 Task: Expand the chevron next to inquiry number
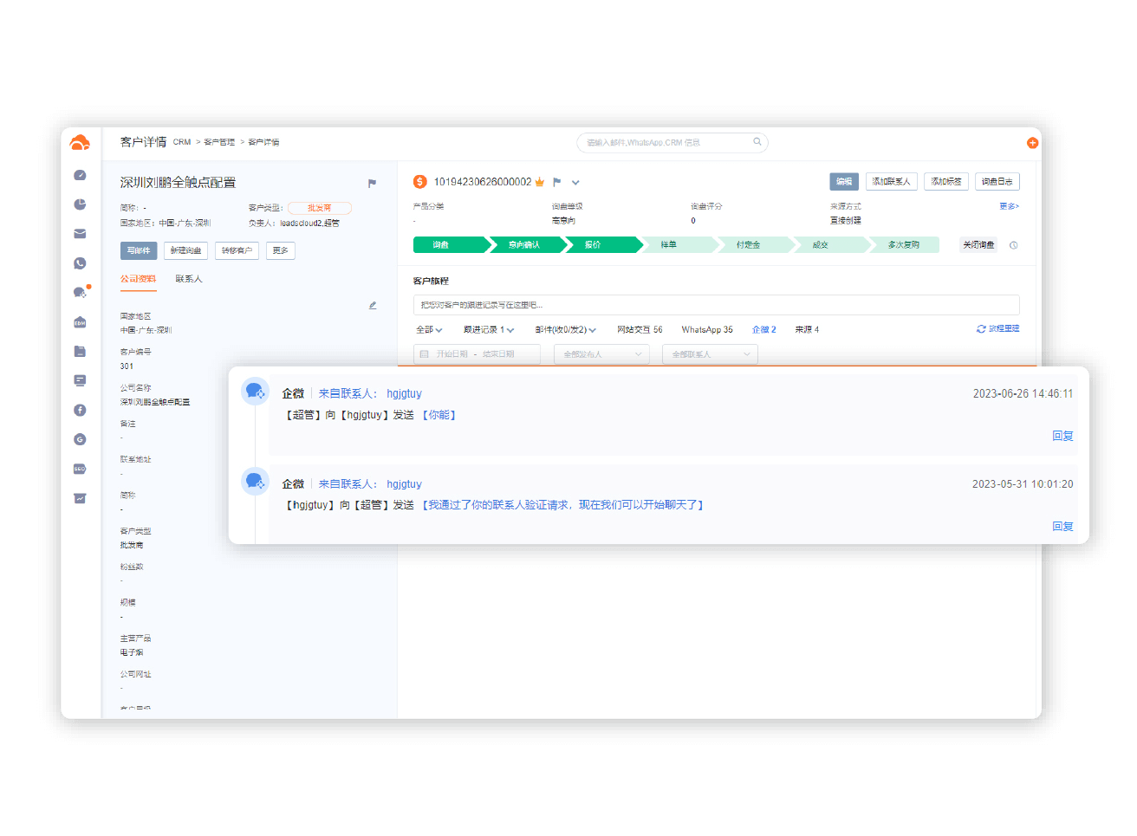click(x=575, y=183)
